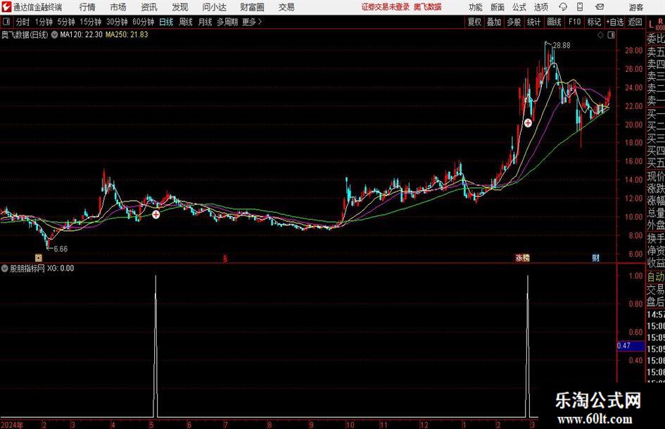Click the 复权 button
The height and width of the screenshot is (429, 665).
click(474, 22)
